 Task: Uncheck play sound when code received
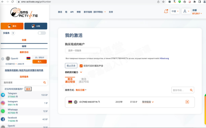point(81,66)
